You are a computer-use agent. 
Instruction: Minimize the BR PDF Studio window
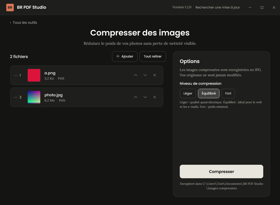(250, 7)
